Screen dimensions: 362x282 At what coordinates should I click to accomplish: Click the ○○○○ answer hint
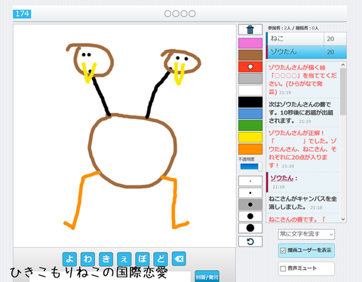tap(179, 14)
